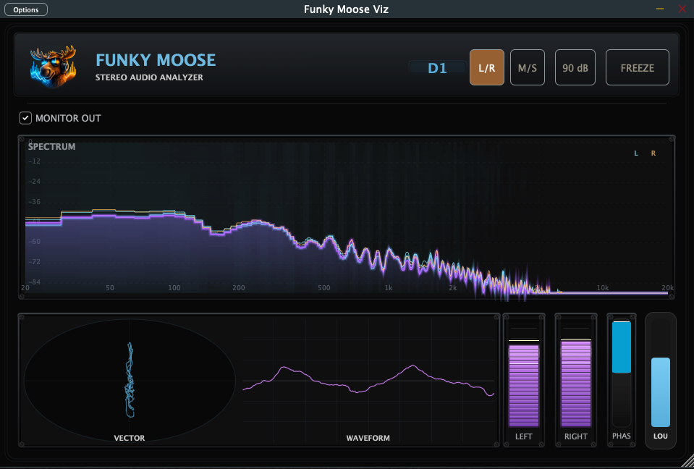Click the resize grip in bottom-right corner

[x=686, y=461]
